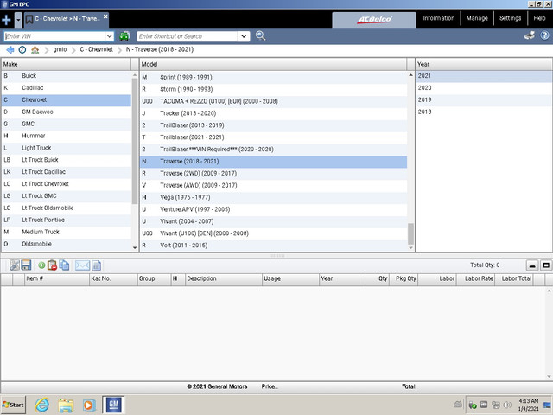Image resolution: width=553 pixels, height=415 pixels.
Task: Click the N - Traverse (2018 - 2021) breadcrumb
Action: (160, 50)
